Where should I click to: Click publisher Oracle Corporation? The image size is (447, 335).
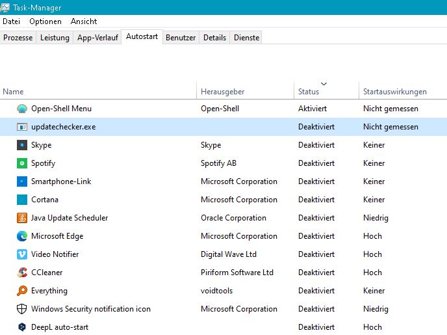coord(233,218)
